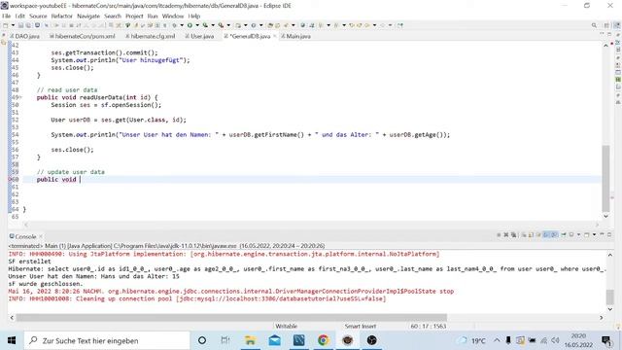
Task: Click the Terminate icon in Console toolbar
Action: [499, 235]
